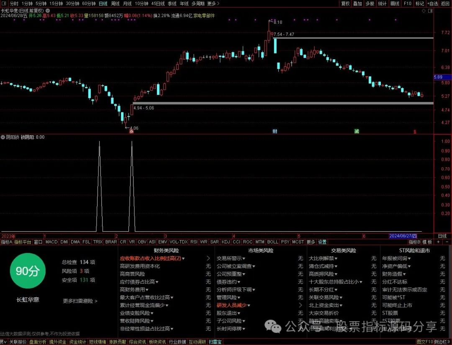
Task: Open the 扫雷宝 bottom tab
Action: tap(216, 342)
